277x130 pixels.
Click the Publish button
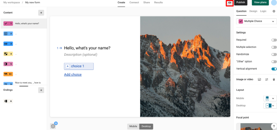(240, 2)
